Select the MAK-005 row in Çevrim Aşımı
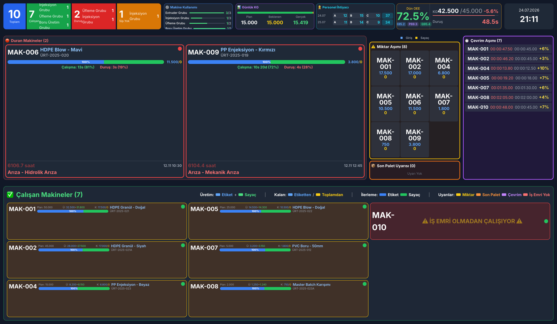The width and height of the screenshot is (557, 324). point(508,78)
